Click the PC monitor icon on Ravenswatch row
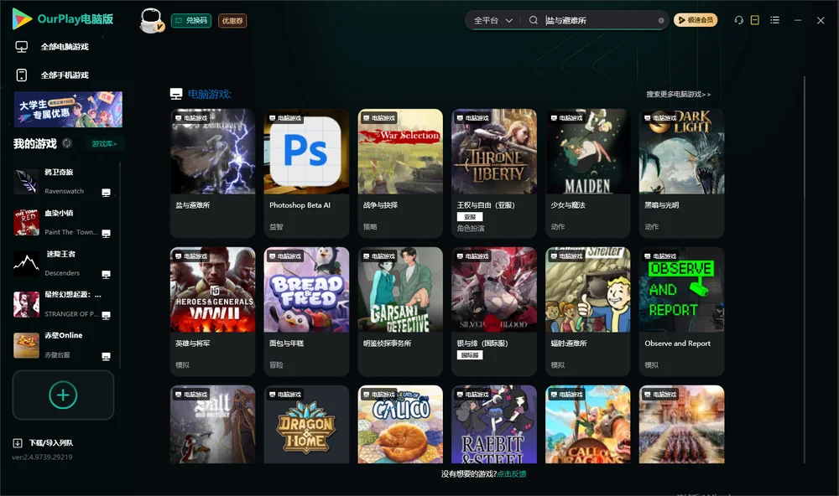Screen dimensions: 839x496 tap(106, 193)
